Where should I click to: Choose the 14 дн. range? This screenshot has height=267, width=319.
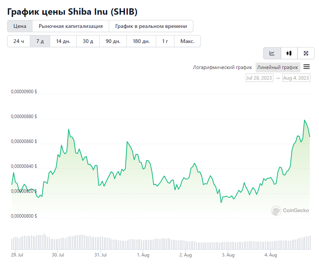pos(63,41)
